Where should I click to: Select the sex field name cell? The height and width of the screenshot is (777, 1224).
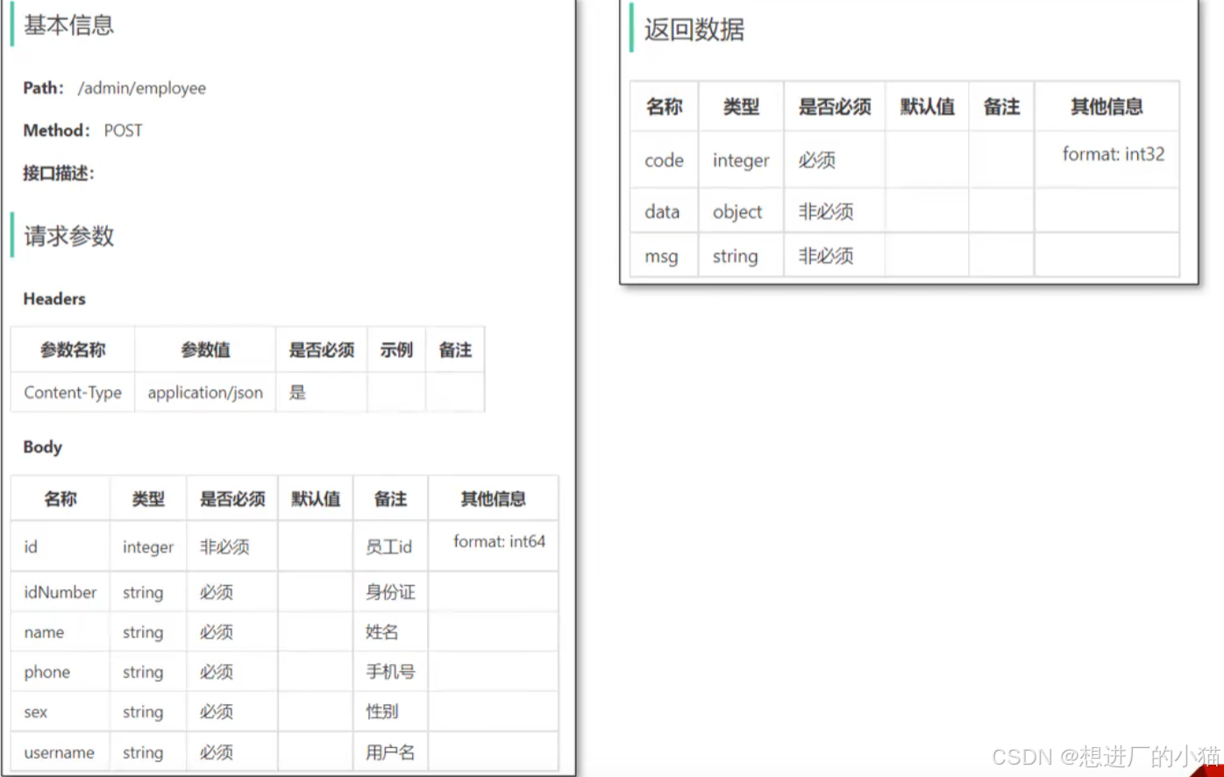(60, 712)
